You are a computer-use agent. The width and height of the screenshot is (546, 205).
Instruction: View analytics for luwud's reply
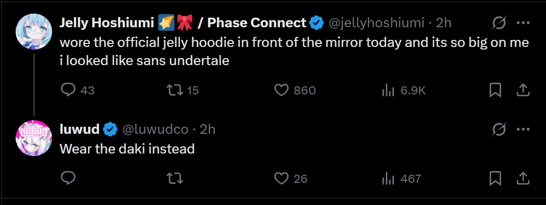point(387,178)
